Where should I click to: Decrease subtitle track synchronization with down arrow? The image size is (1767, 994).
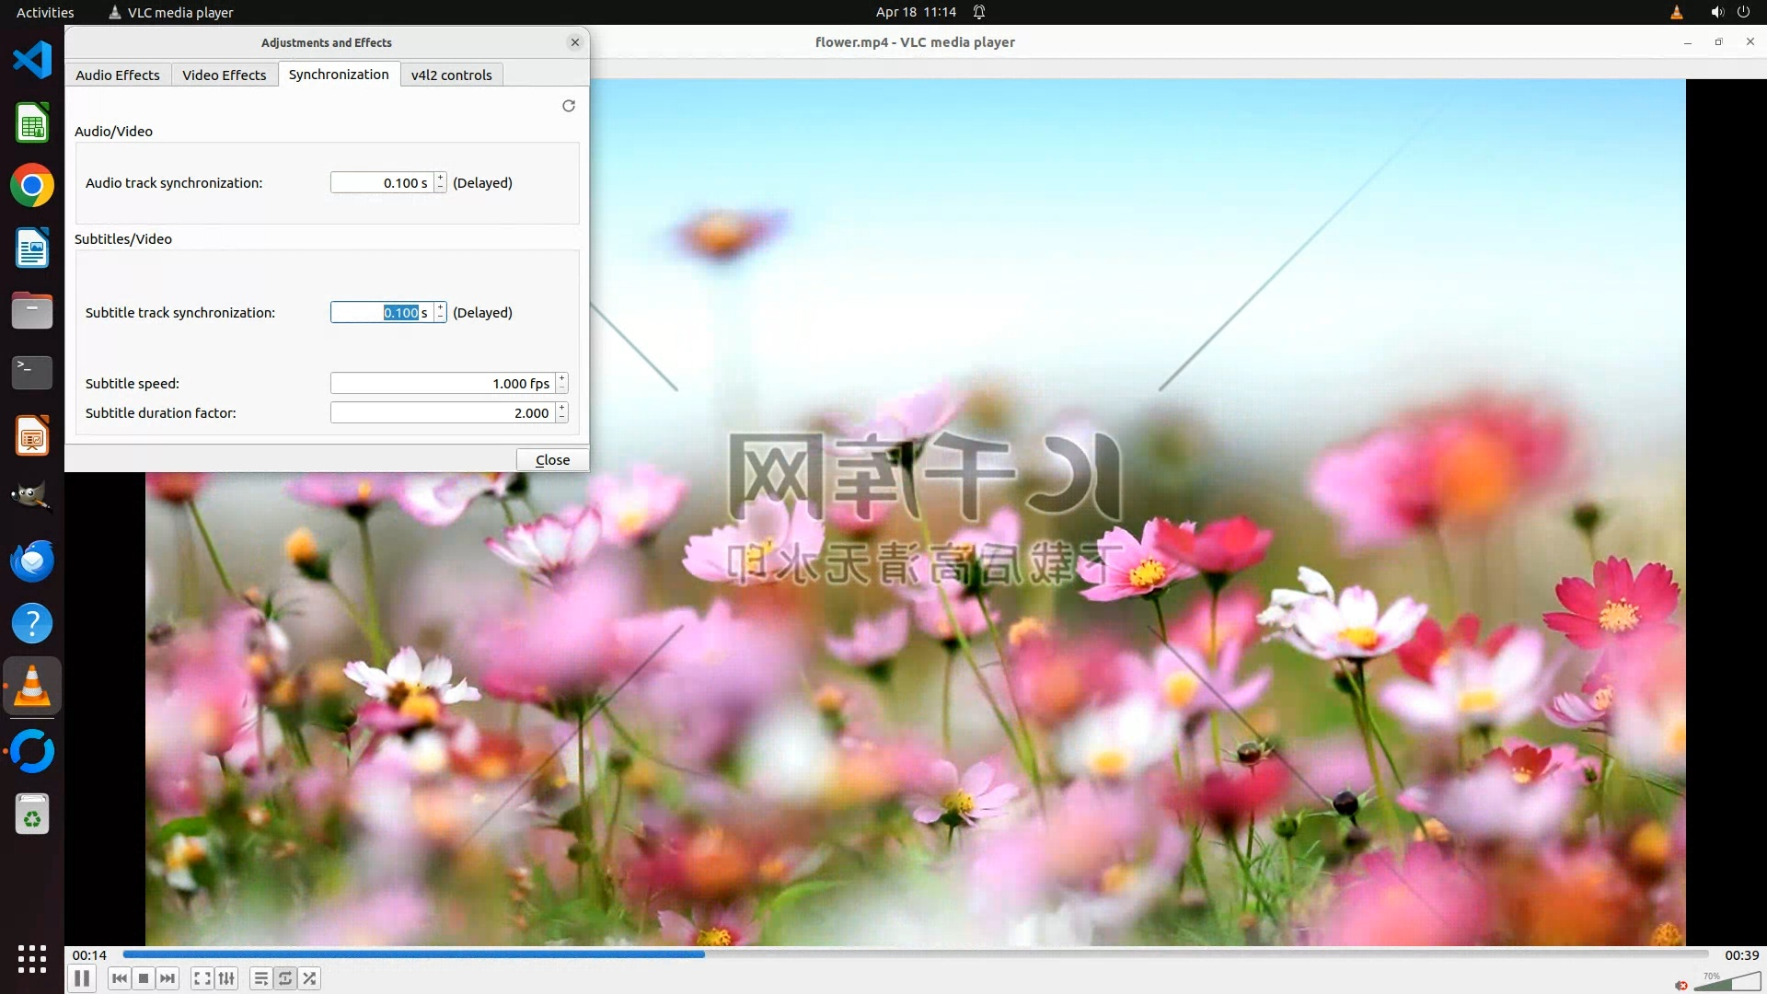(x=441, y=318)
